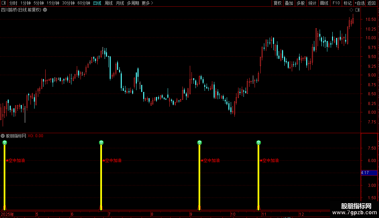Click the green 空 marker near month 9
The height and width of the screenshot is (218, 379).
pyautogui.click(x=200, y=142)
